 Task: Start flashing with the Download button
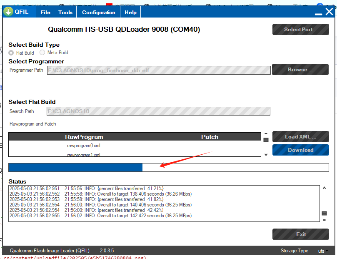[300, 150]
